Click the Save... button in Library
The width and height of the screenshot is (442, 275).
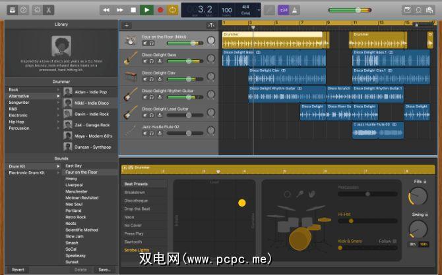click(104, 270)
